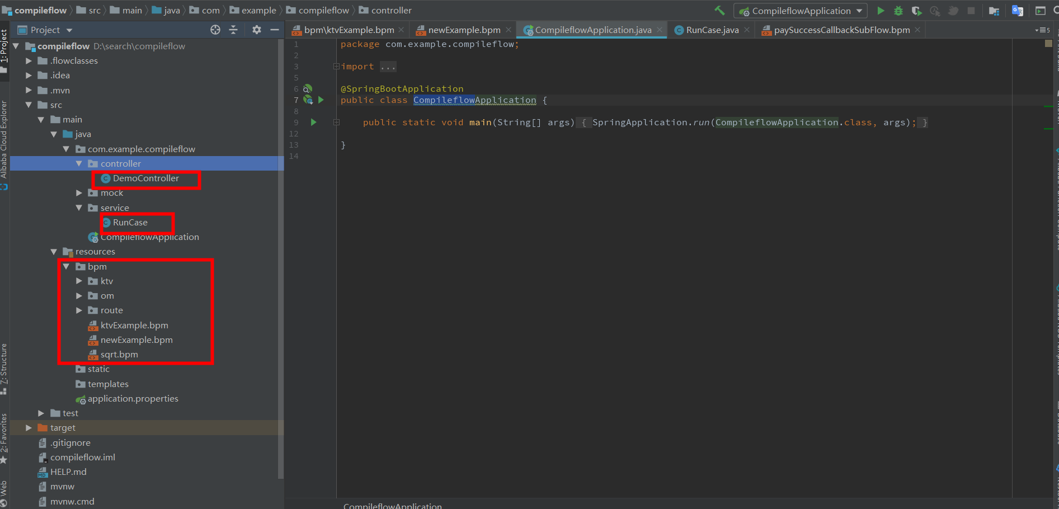1059x509 pixels.
Task: Click the Run Anything window icon
Action: point(1041,11)
